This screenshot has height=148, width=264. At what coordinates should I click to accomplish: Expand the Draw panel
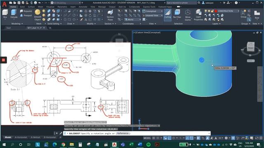tap(71, 24)
